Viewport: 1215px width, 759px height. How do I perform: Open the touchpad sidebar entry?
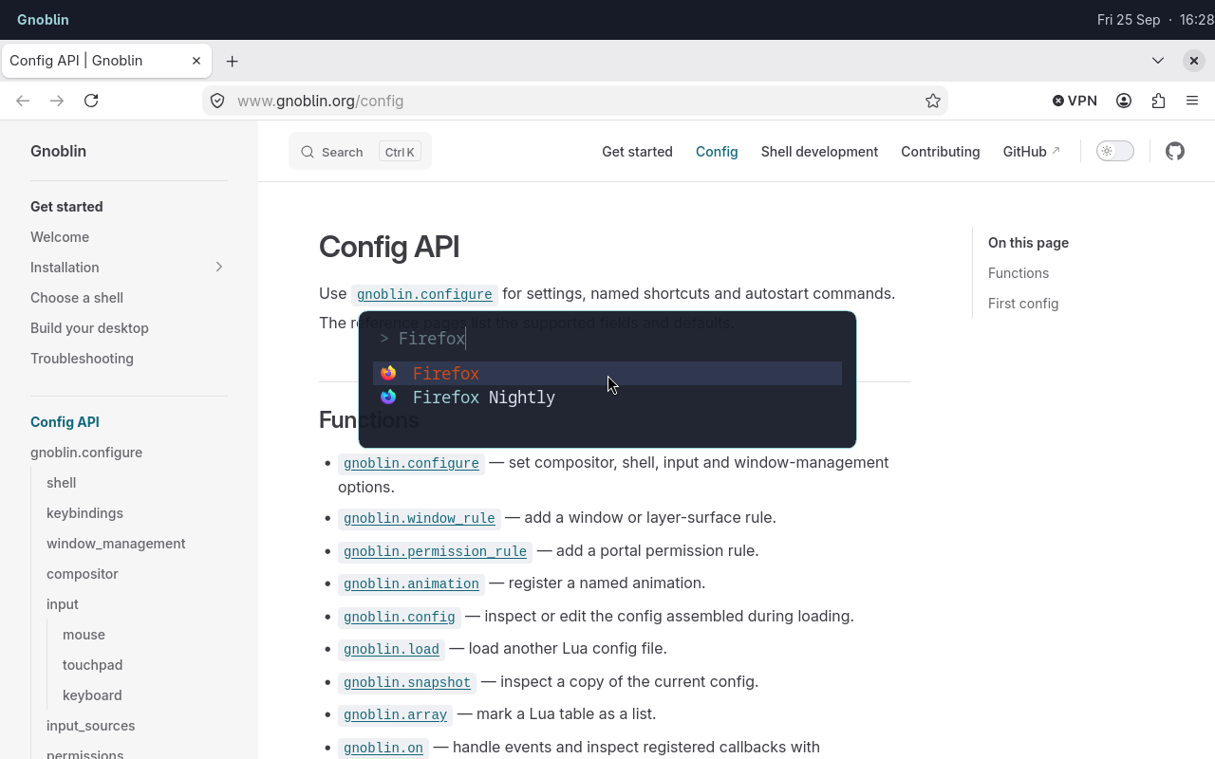[x=92, y=665]
